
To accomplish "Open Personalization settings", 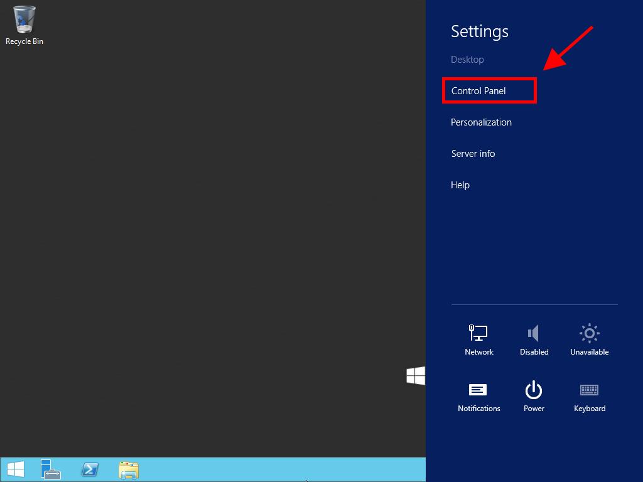I will [x=481, y=122].
